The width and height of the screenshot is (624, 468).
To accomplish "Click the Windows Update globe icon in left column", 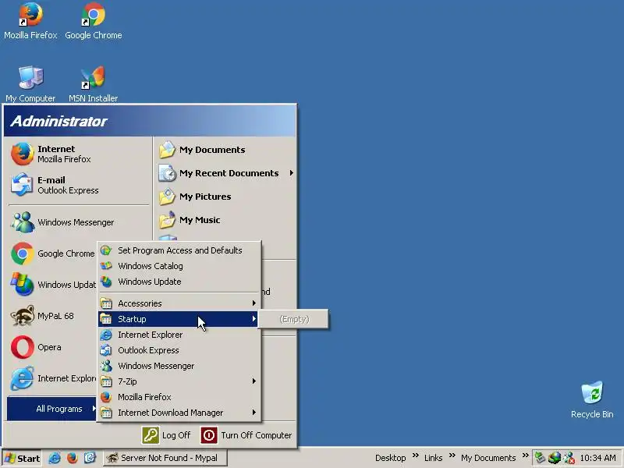I will 22,285.
